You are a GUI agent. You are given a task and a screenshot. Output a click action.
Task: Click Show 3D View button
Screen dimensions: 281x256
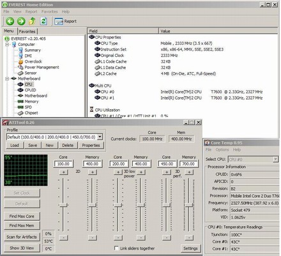point(22,248)
